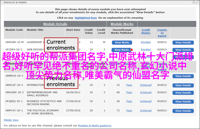Viewport: 200px width, 129px height.
Task: Open View Details for UMPC4V-20-1
Action: click(183, 111)
